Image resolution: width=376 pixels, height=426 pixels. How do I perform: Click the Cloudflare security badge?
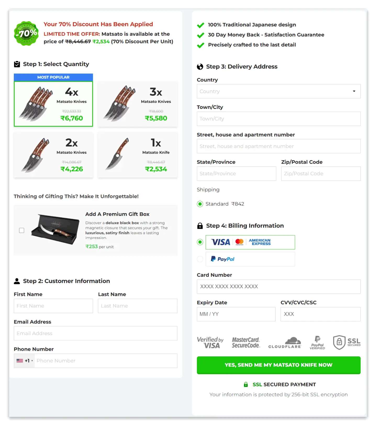[285, 342]
